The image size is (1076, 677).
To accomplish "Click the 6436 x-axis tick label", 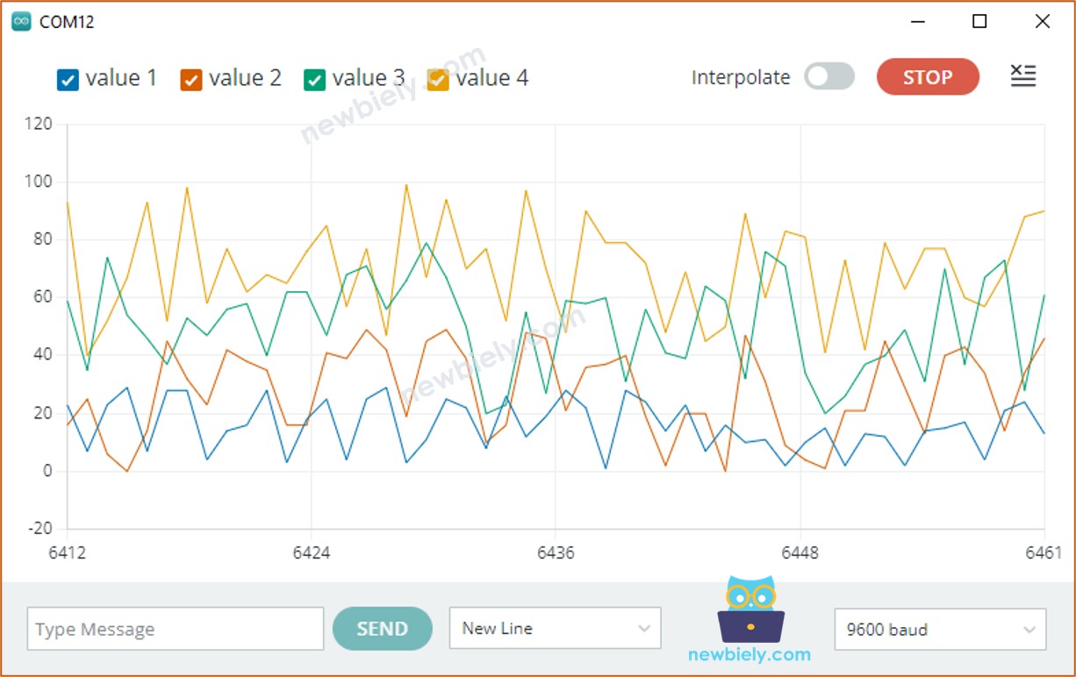I will 555,552.
